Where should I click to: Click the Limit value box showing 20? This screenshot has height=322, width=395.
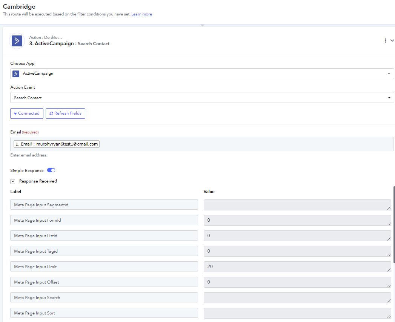(297, 267)
